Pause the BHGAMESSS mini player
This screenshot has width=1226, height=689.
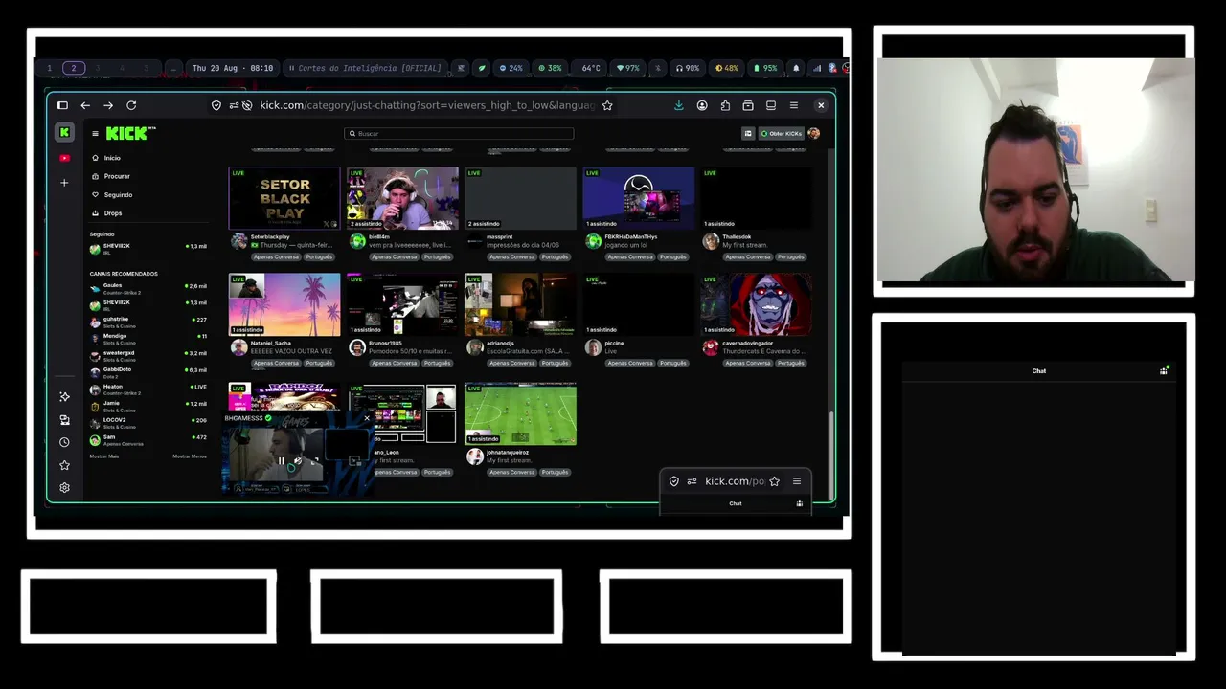[282, 461]
